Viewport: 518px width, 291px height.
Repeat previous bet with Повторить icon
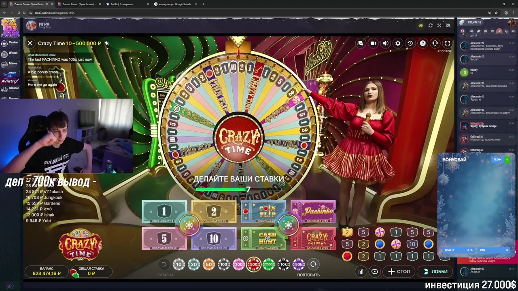click(313, 264)
